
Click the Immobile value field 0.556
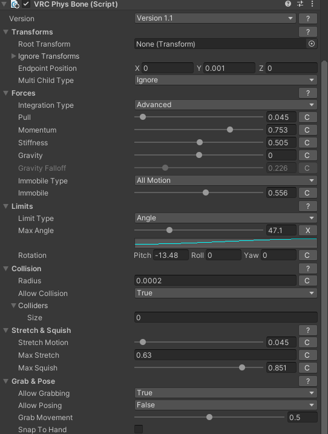(x=281, y=193)
